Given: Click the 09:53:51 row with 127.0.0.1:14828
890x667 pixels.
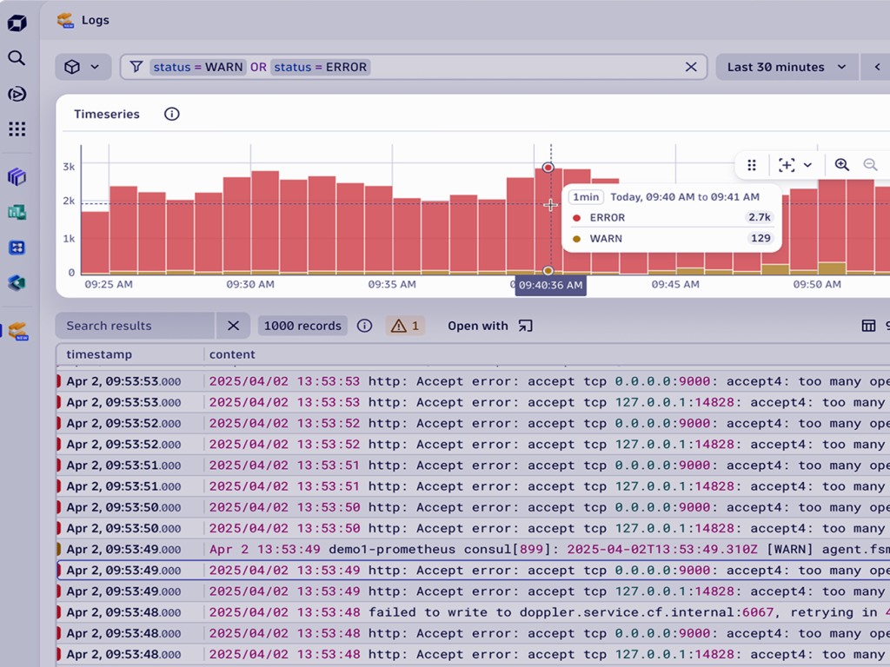Looking at the screenshot, I should coord(474,486).
